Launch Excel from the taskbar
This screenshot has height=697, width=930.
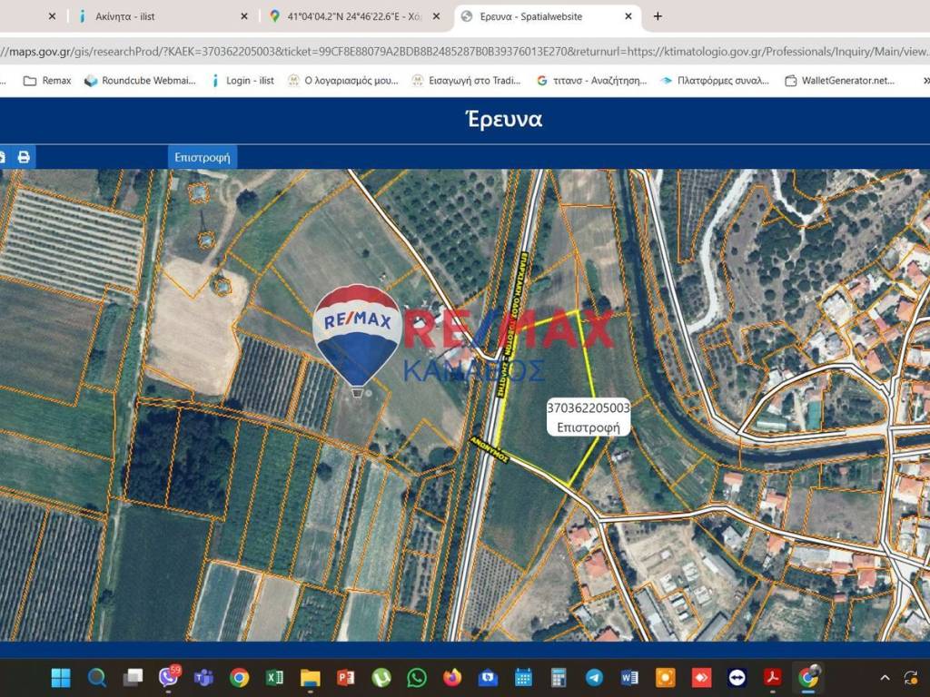(274, 677)
